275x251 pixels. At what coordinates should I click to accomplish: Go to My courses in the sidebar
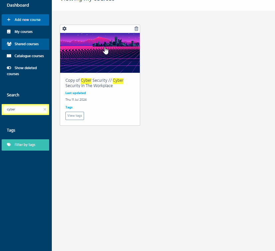(24, 32)
